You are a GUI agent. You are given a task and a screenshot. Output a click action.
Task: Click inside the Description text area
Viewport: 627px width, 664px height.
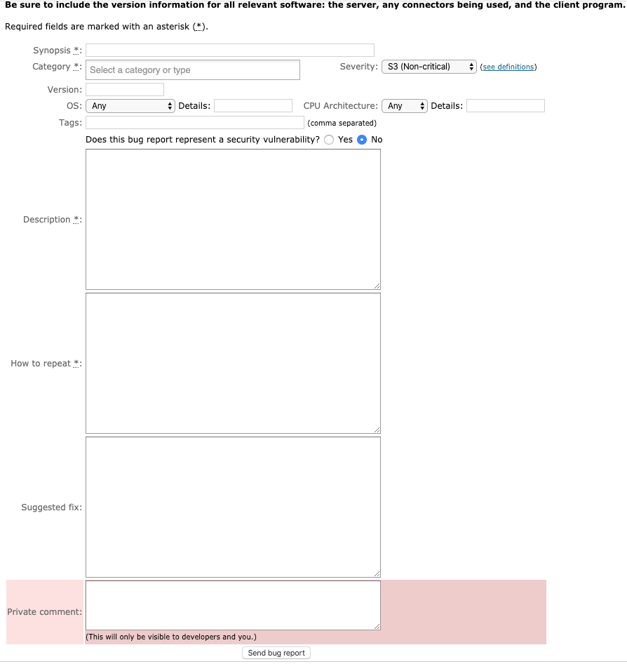coord(233,220)
